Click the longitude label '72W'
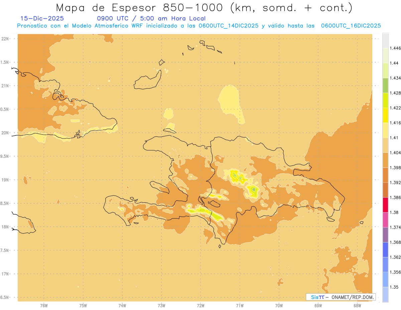401x310 pixels. tap(200, 306)
